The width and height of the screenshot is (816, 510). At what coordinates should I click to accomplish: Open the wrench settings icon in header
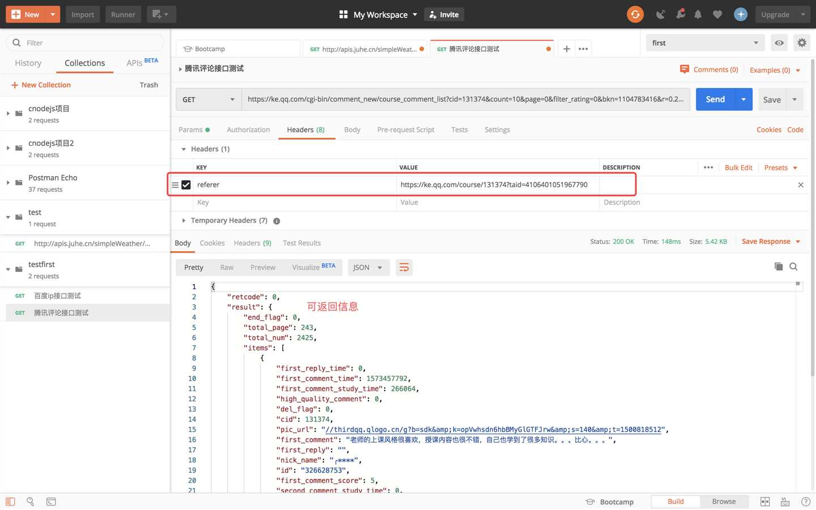point(680,14)
